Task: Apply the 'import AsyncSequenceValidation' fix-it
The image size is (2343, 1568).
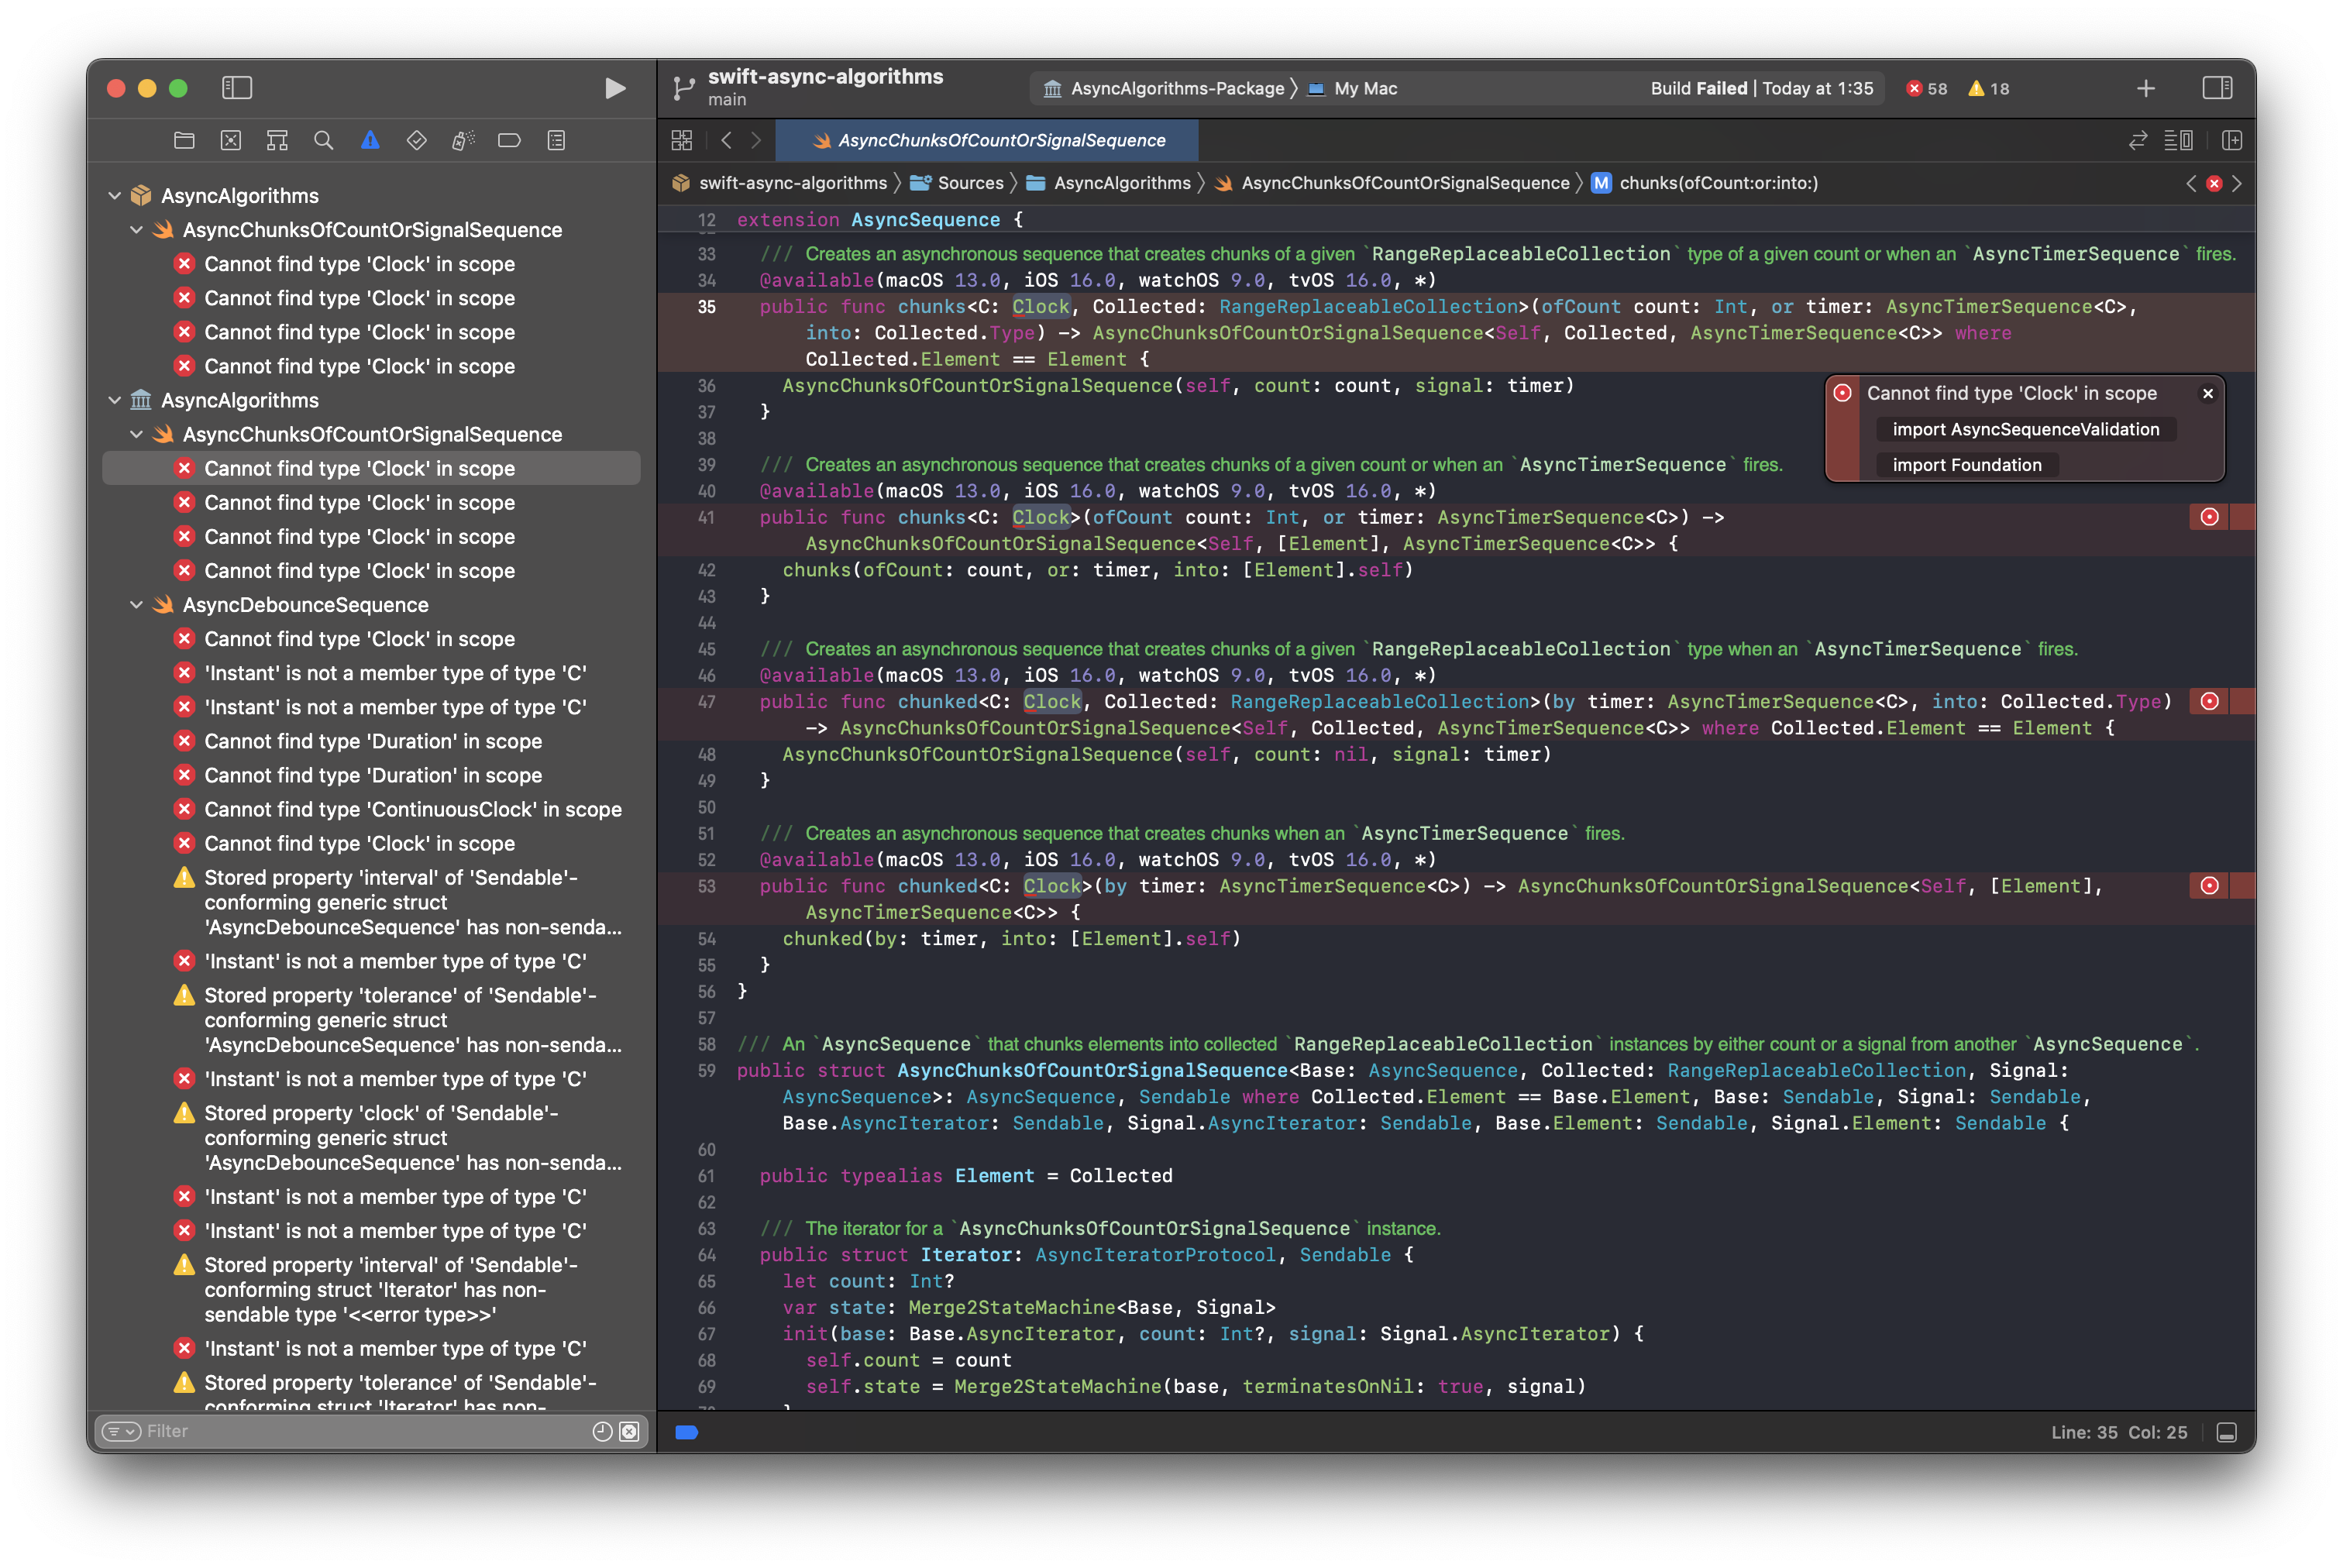Action: click(x=2025, y=430)
